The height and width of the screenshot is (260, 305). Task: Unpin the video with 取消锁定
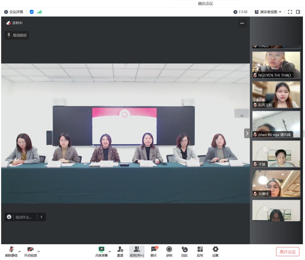[x=17, y=35]
